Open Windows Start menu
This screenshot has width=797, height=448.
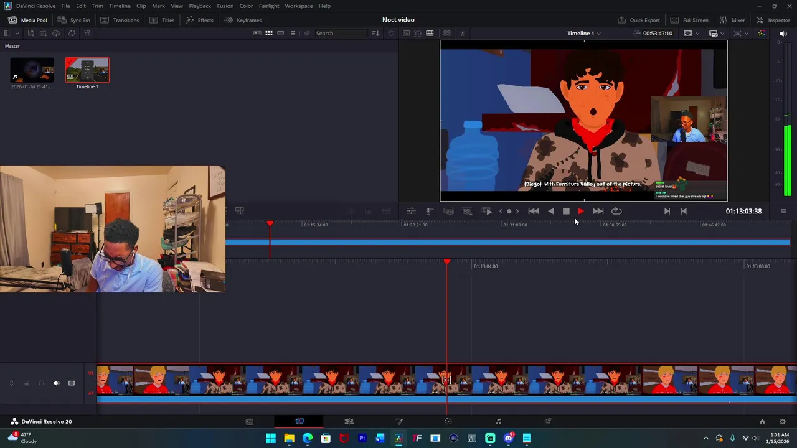click(x=271, y=438)
